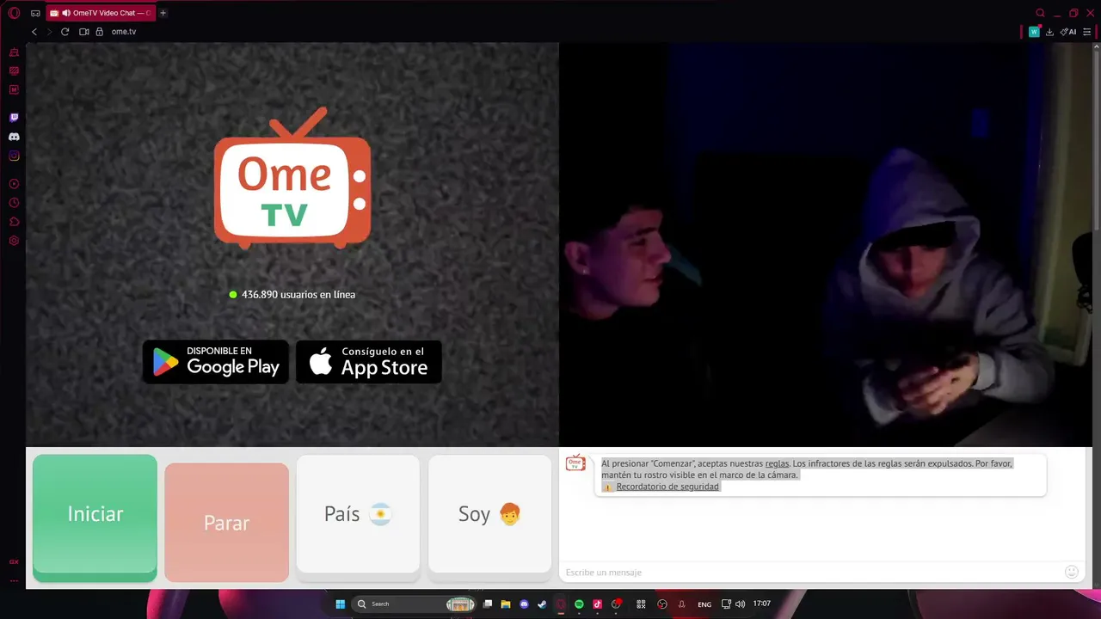Open the extensions cube icon in sidebar

pyautogui.click(x=14, y=222)
